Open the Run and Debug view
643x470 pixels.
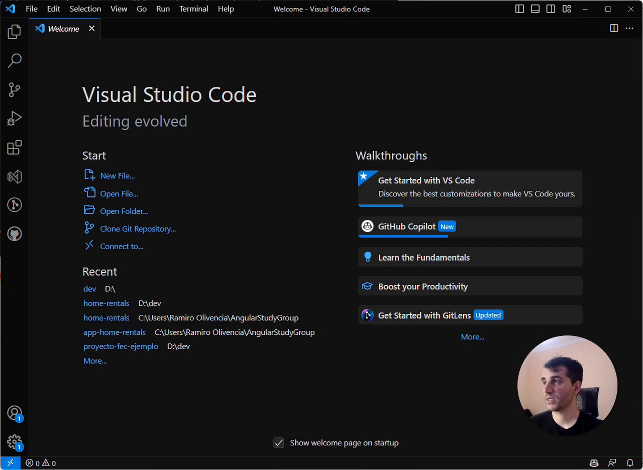pyautogui.click(x=15, y=119)
